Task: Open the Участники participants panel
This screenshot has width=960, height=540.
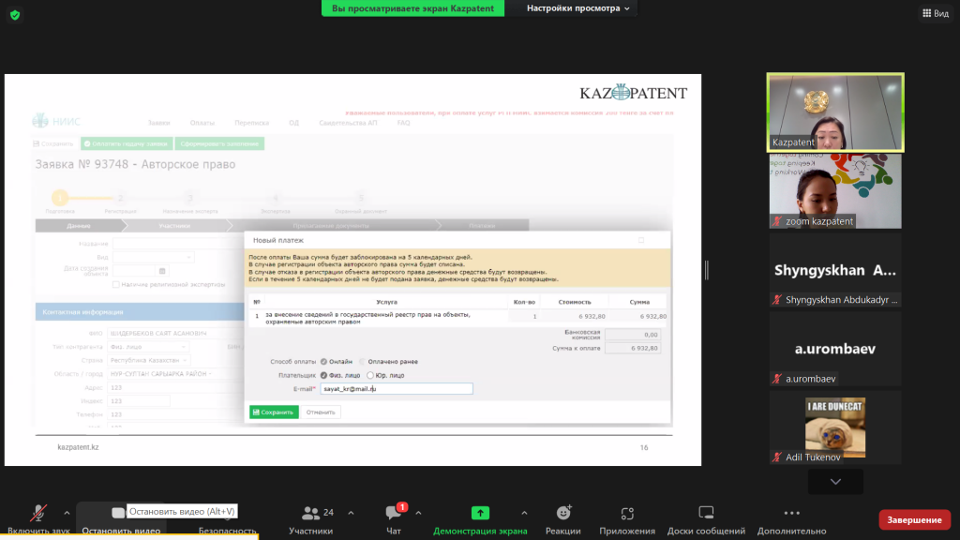Action: (x=310, y=519)
